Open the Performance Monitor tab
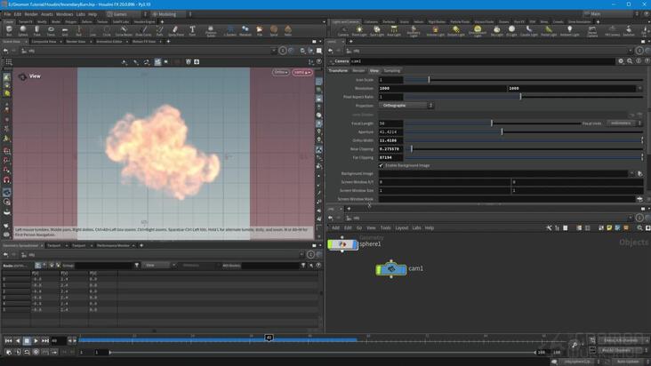This screenshot has width=651, height=366. click(113, 246)
